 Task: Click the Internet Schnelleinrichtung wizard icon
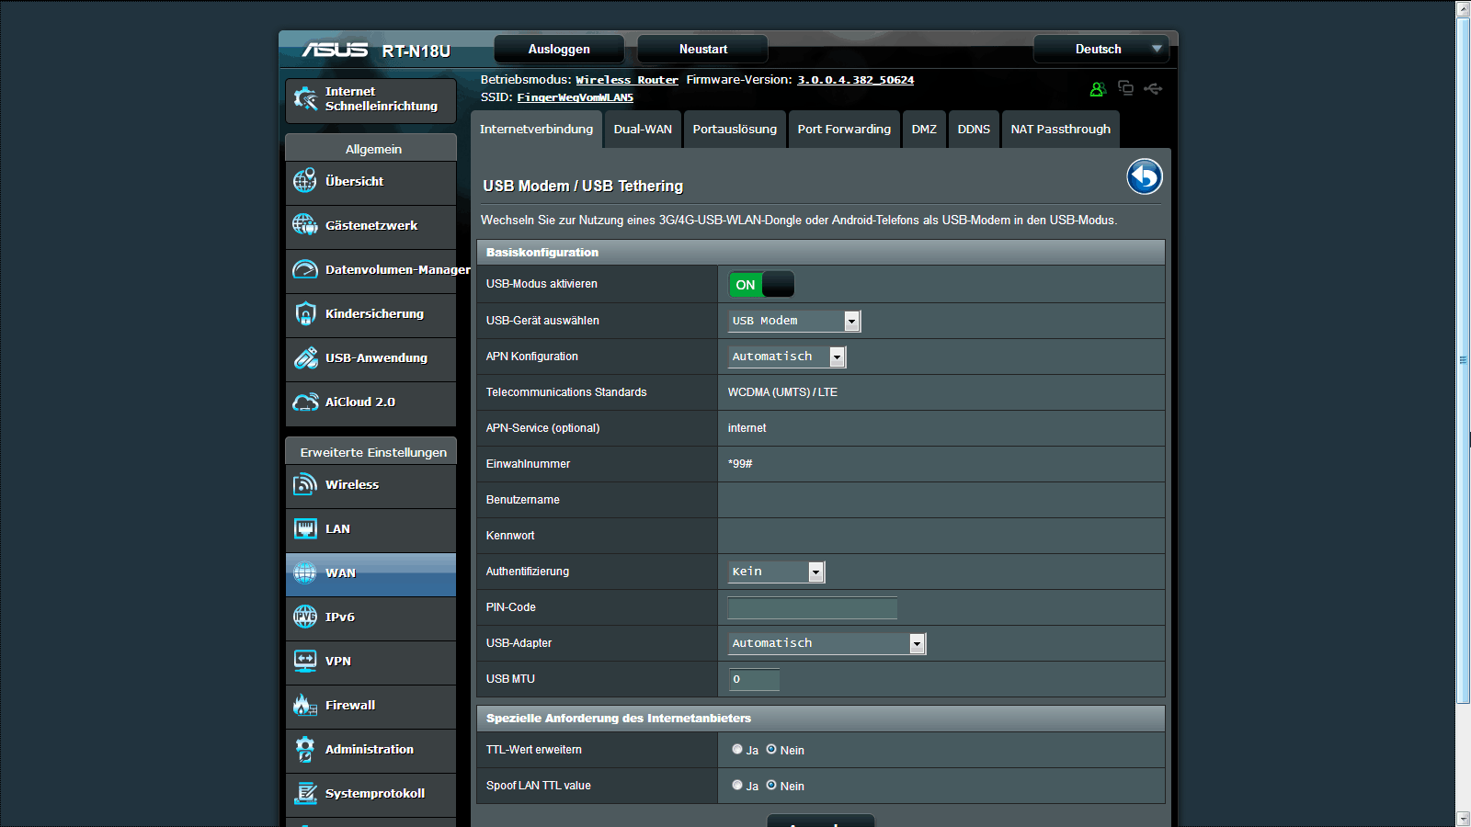(x=305, y=99)
